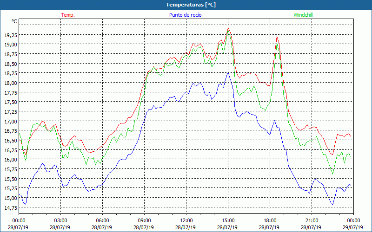Click the 18,25 y-axis value
Viewport: 372px width, 232px height.
click(11, 73)
